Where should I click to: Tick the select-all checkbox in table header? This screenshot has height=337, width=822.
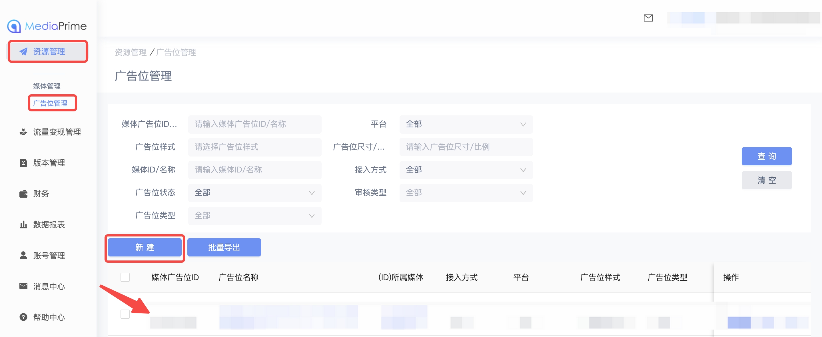click(x=125, y=277)
